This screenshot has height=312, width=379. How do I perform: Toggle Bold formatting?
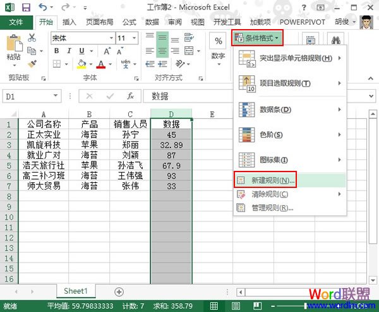point(57,51)
